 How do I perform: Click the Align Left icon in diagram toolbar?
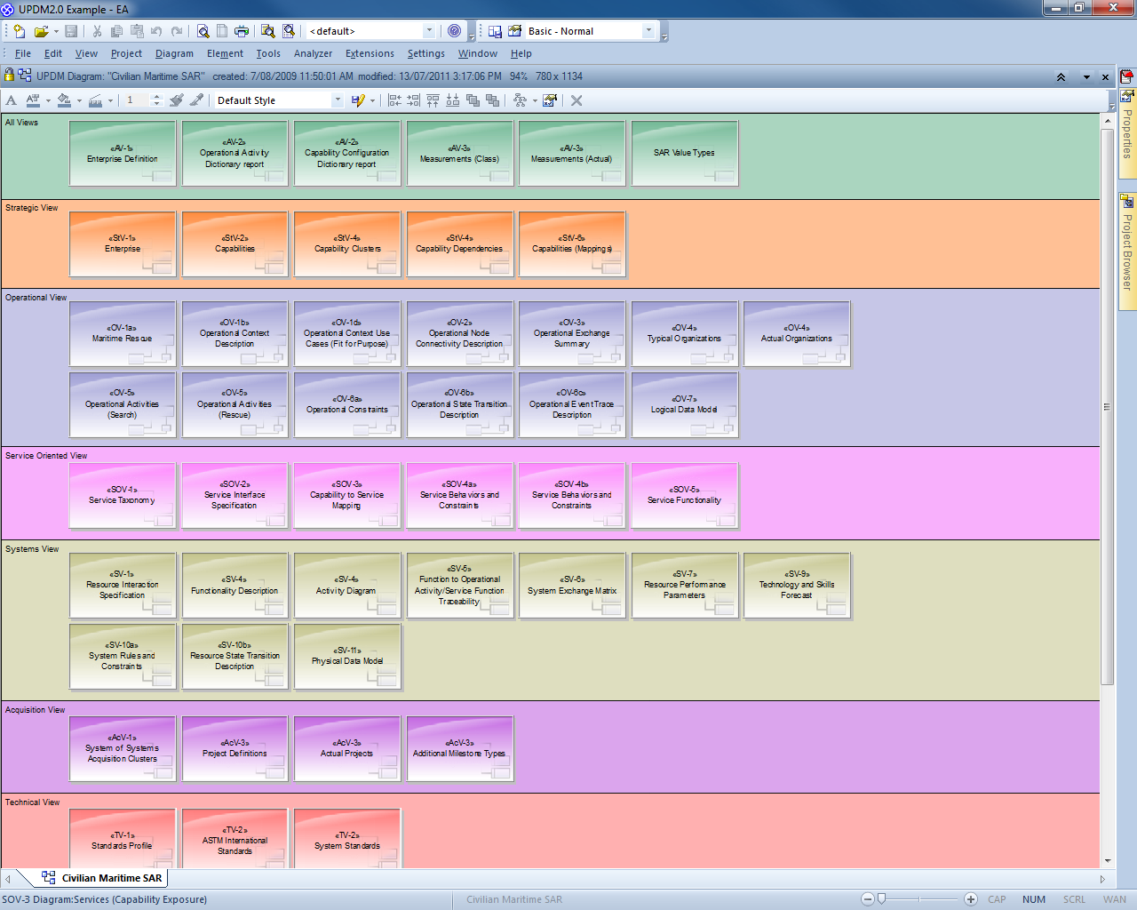coord(394,100)
